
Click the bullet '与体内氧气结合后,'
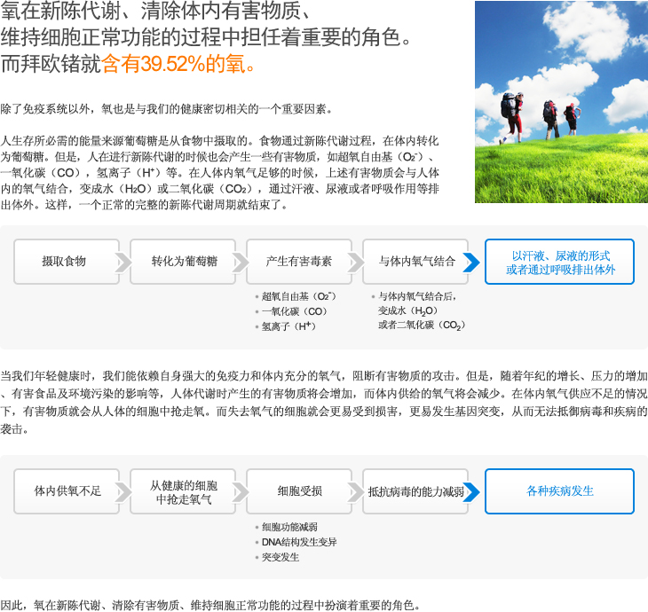[x=417, y=296]
